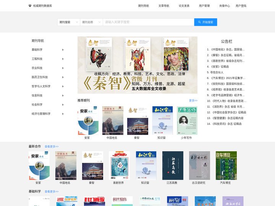Open 充值中心 in the top menu
The width and height of the screenshot is (275, 206).
point(225,6)
